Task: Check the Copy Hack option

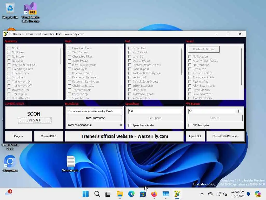Action: 130,48
